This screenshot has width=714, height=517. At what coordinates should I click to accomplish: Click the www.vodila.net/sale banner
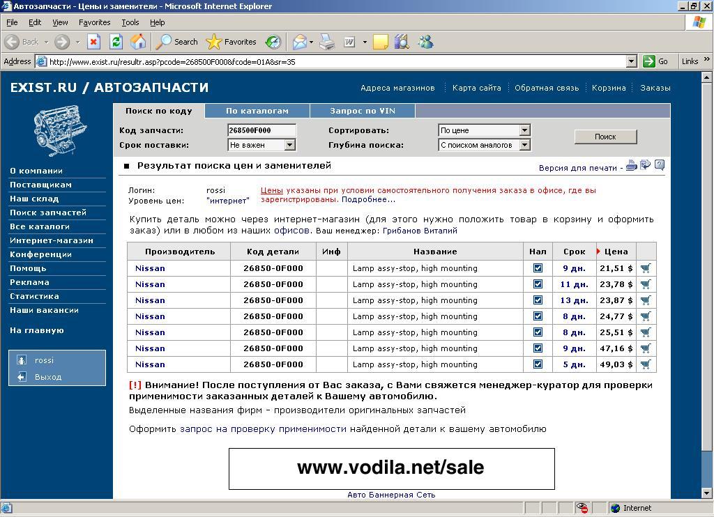click(x=392, y=469)
